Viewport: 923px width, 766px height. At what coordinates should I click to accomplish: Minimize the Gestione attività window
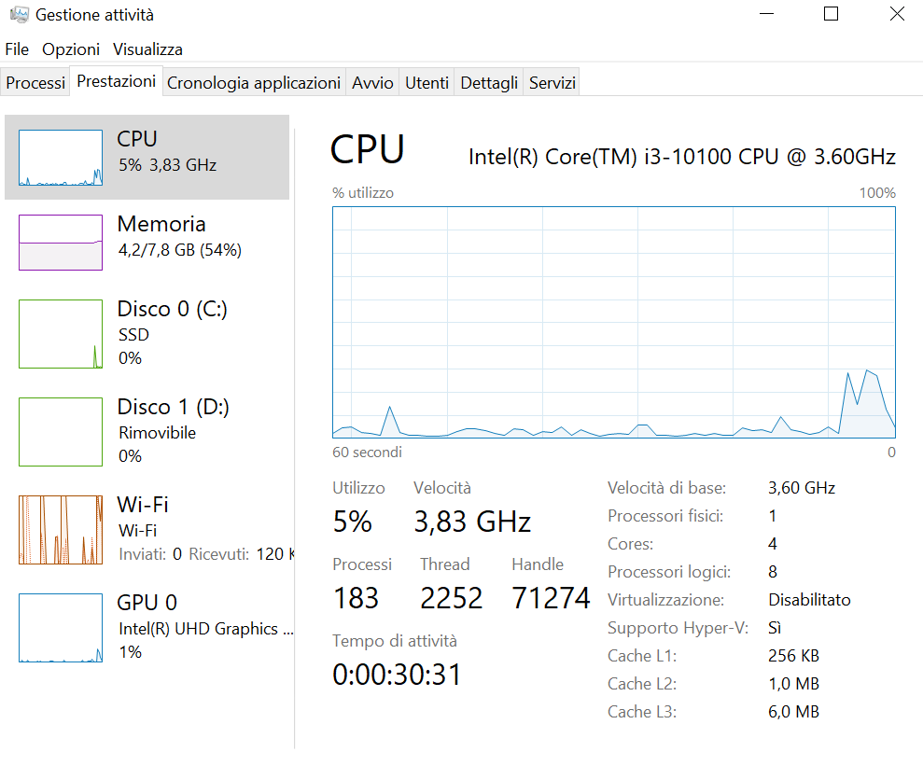tap(766, 14)
